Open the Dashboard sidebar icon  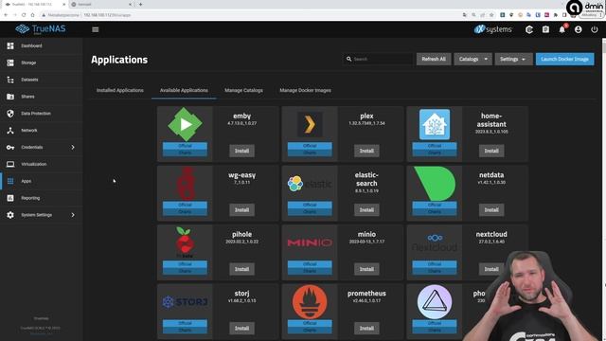[10, 45]
